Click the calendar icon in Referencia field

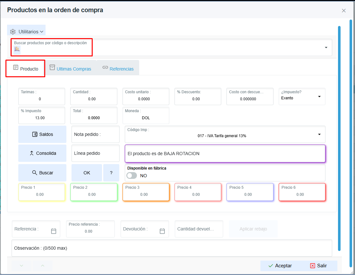tap(54, 231)
